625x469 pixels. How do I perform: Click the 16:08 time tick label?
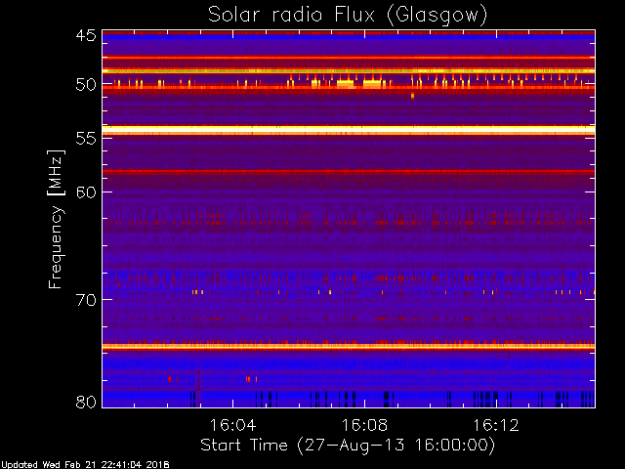pos(364,425)
